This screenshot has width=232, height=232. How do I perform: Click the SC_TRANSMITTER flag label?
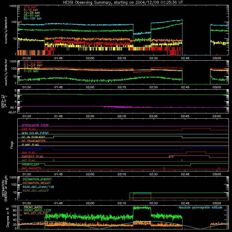[x=34, y=141]
